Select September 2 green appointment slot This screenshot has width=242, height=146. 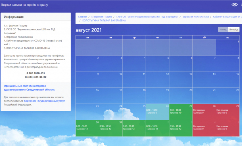[157, 128]
